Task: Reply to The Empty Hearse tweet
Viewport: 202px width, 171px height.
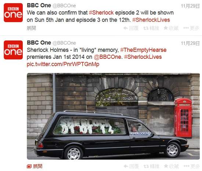Action: pyautogui.click(x=131, y=166)
